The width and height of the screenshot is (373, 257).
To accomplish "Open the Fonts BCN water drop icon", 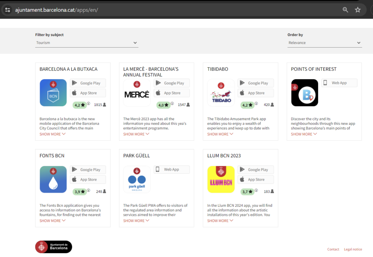I will tap(53, 179).
